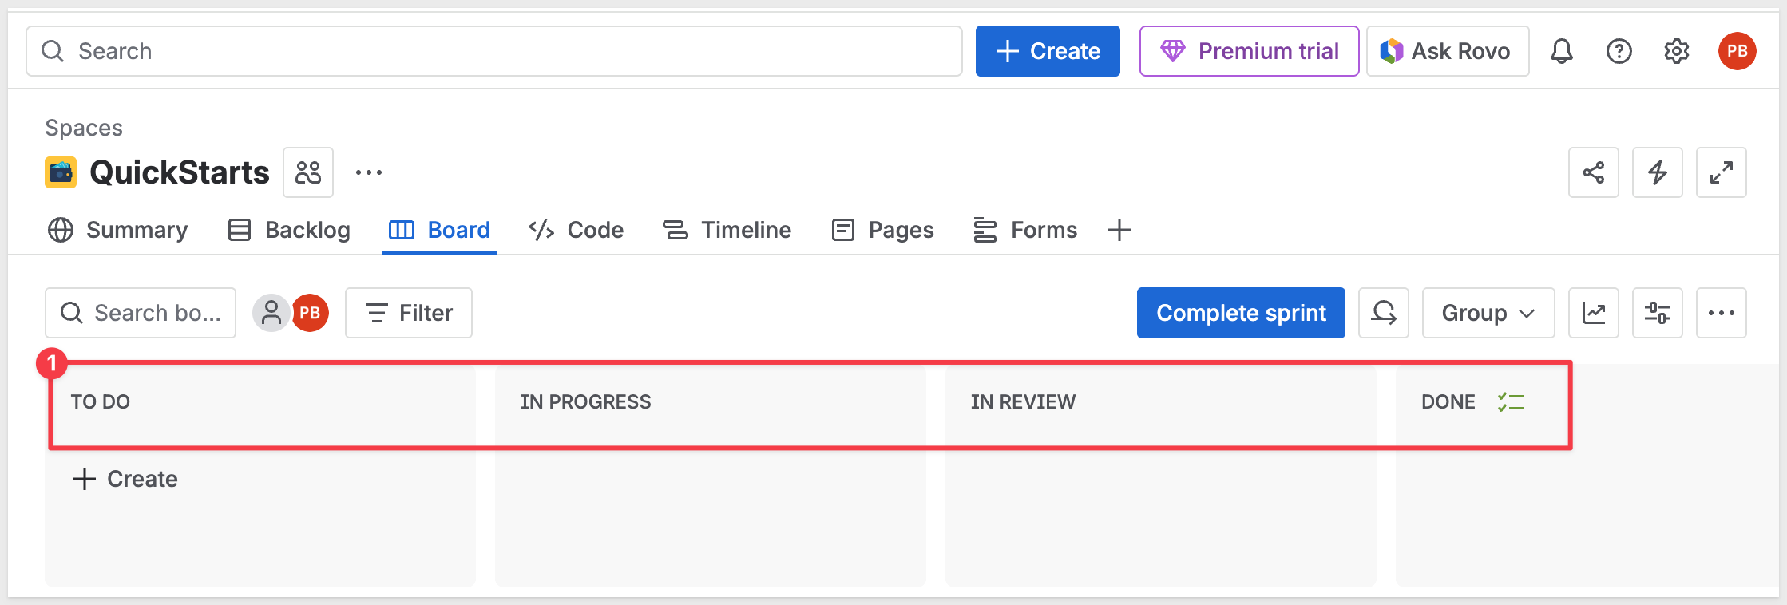Switch to the Backlog tab
The height and width of the screenshot is (605, 1787).
289,230
